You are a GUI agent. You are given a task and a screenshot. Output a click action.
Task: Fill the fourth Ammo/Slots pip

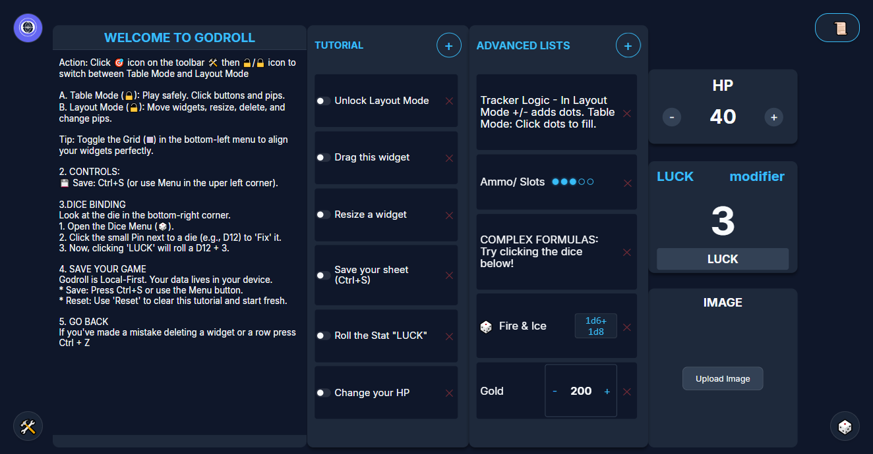pos(582,182)
